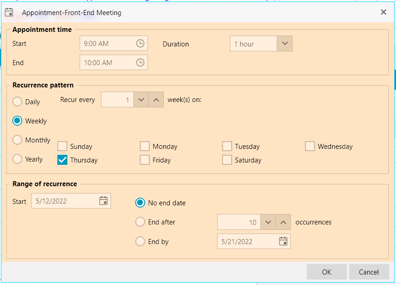396x285 pixels.
Task: Decrease the Recur every weeks value
Action: (141, 100)
